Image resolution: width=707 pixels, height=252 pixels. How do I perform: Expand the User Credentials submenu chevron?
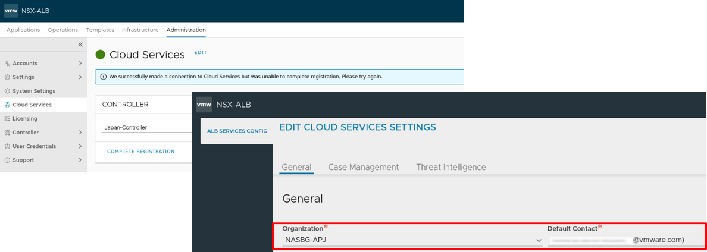(x=80, y=146)
